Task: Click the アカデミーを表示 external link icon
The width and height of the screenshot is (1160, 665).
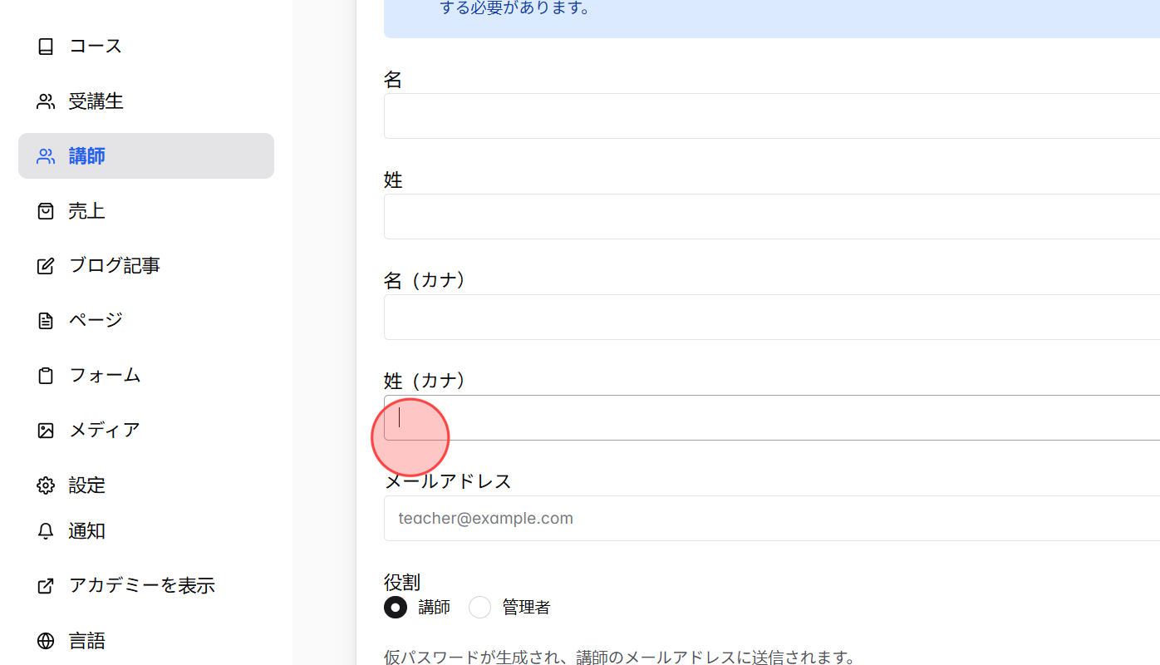Action: 46,585
